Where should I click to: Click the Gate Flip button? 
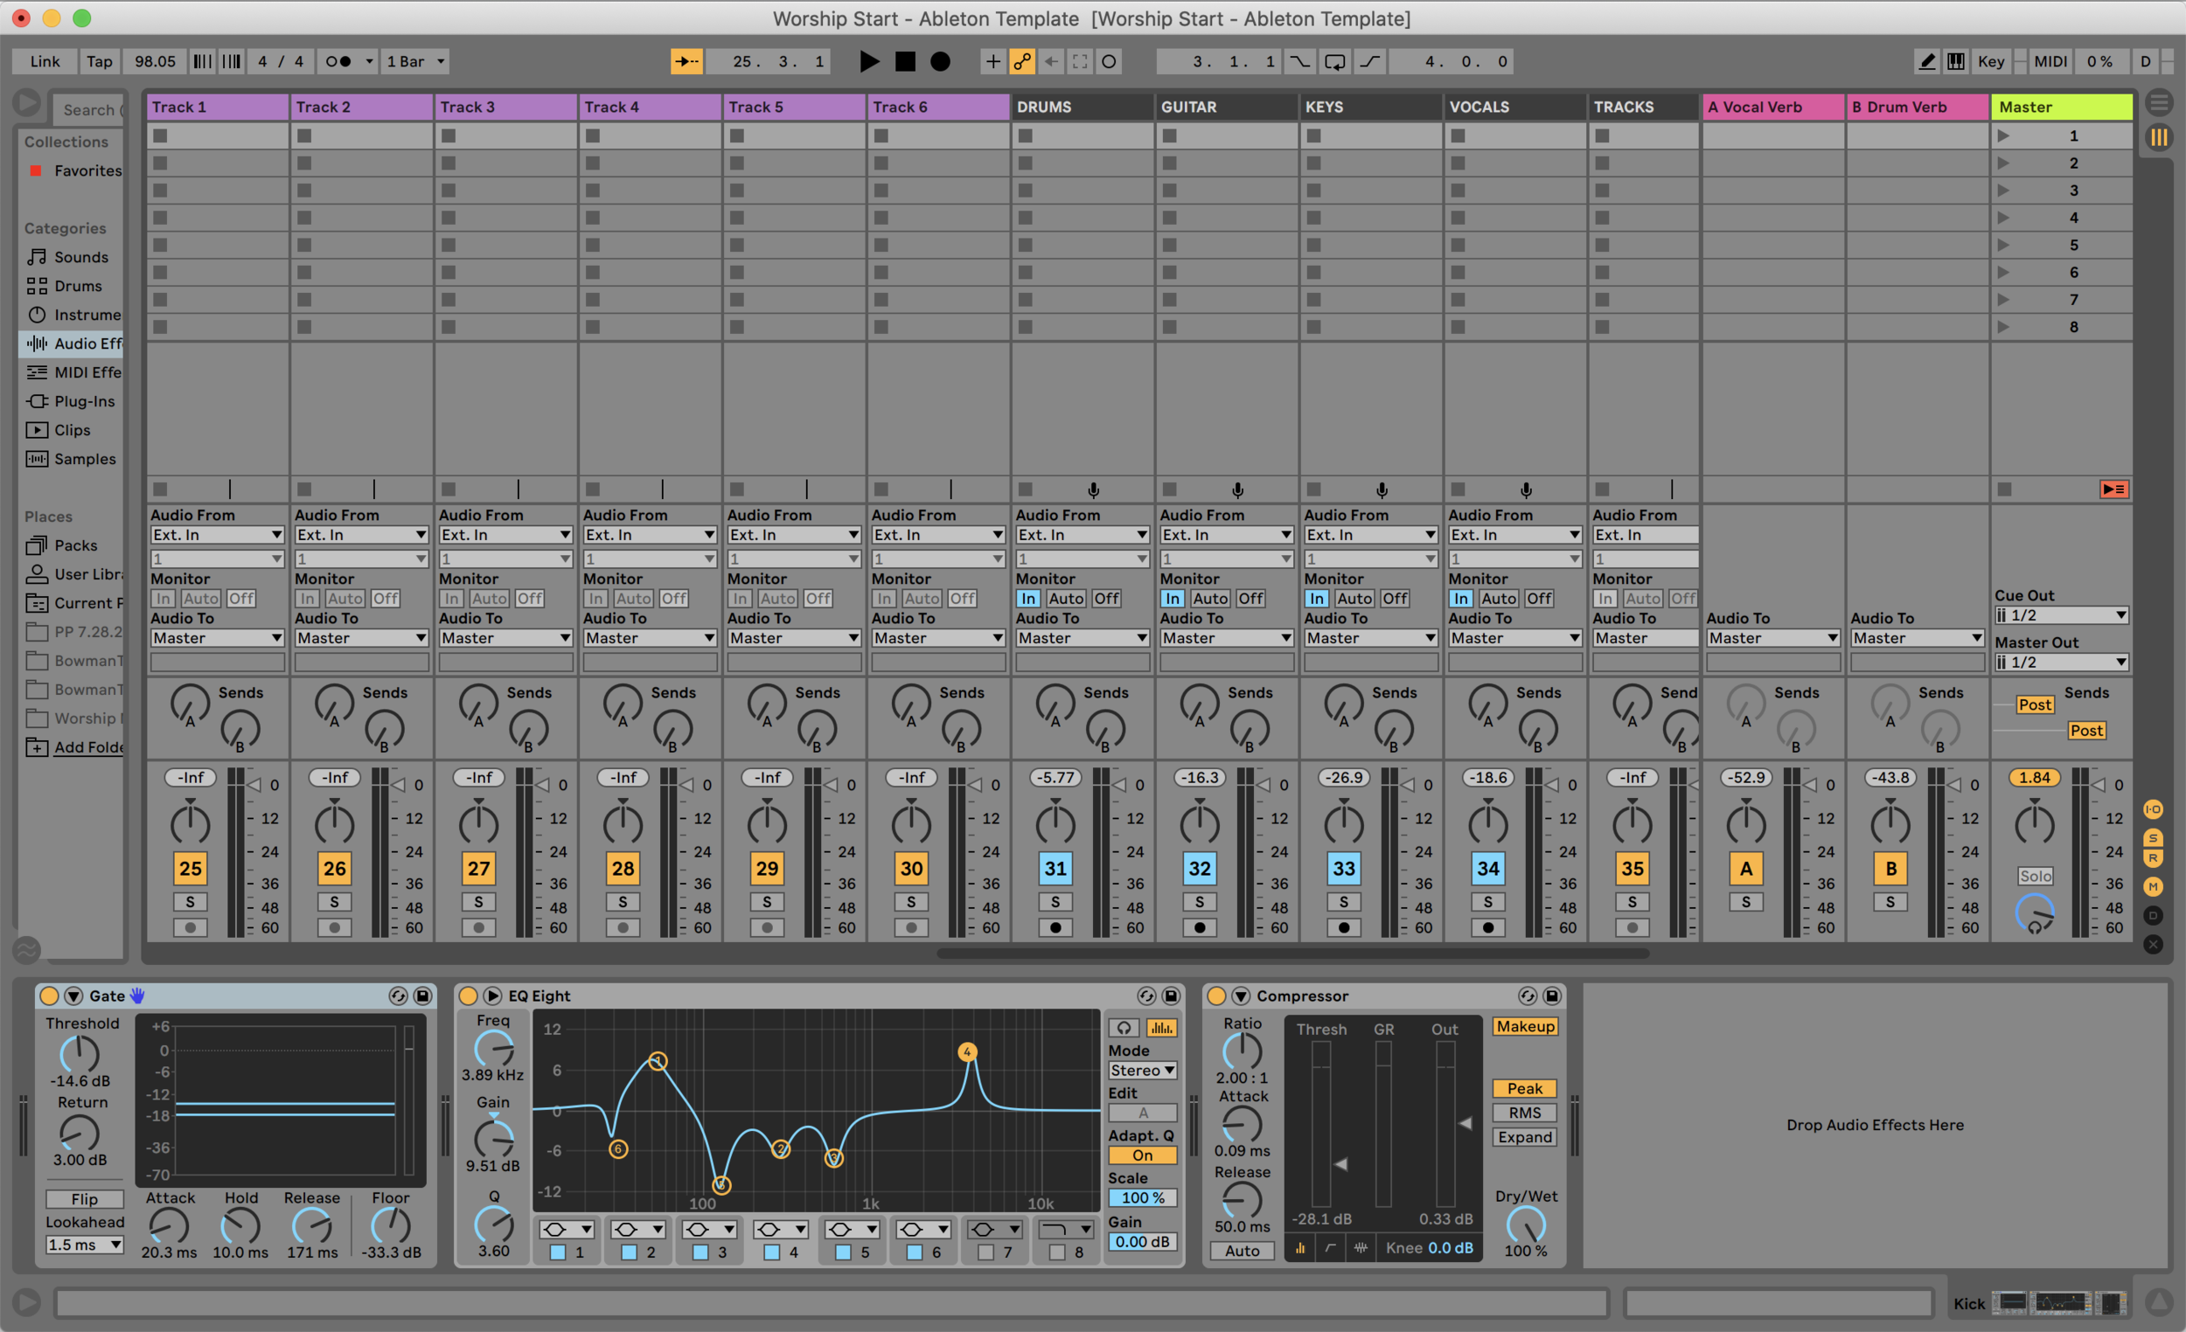(84, 1199)
